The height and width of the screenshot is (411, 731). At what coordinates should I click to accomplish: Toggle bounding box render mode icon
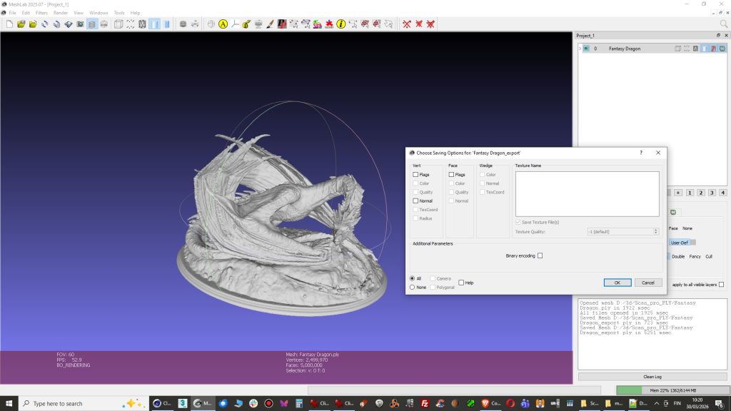click(x=119, y=24)
